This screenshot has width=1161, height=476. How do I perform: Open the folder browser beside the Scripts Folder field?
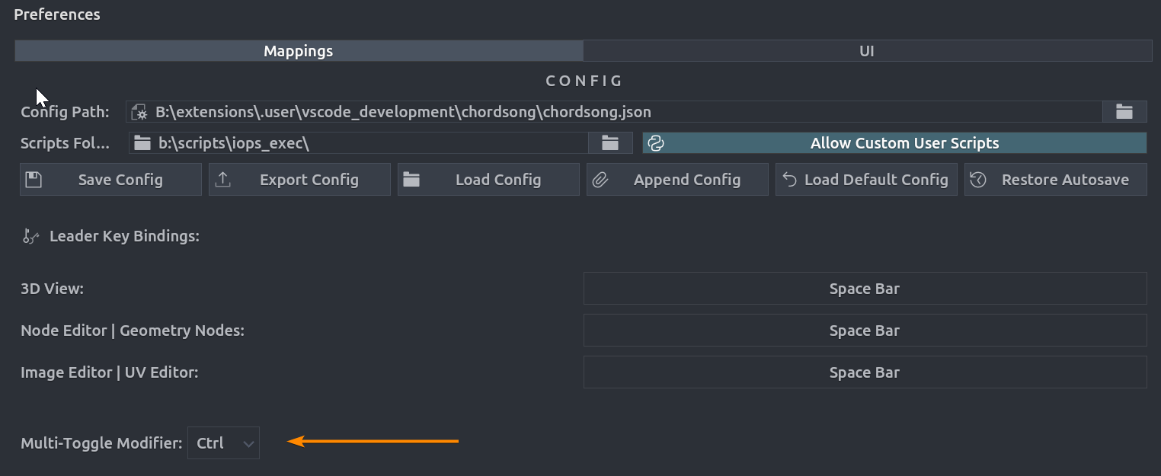click(x=609, y=142)
